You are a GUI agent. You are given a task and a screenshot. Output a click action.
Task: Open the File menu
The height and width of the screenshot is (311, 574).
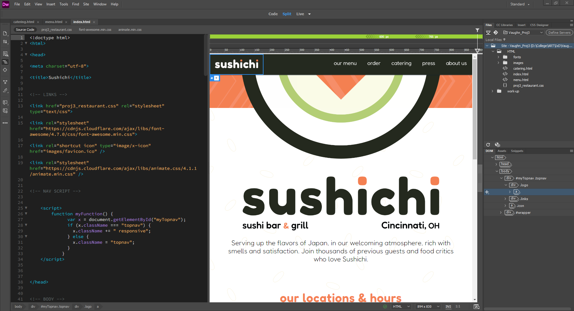pyautogui.click(x=17, y=4)
